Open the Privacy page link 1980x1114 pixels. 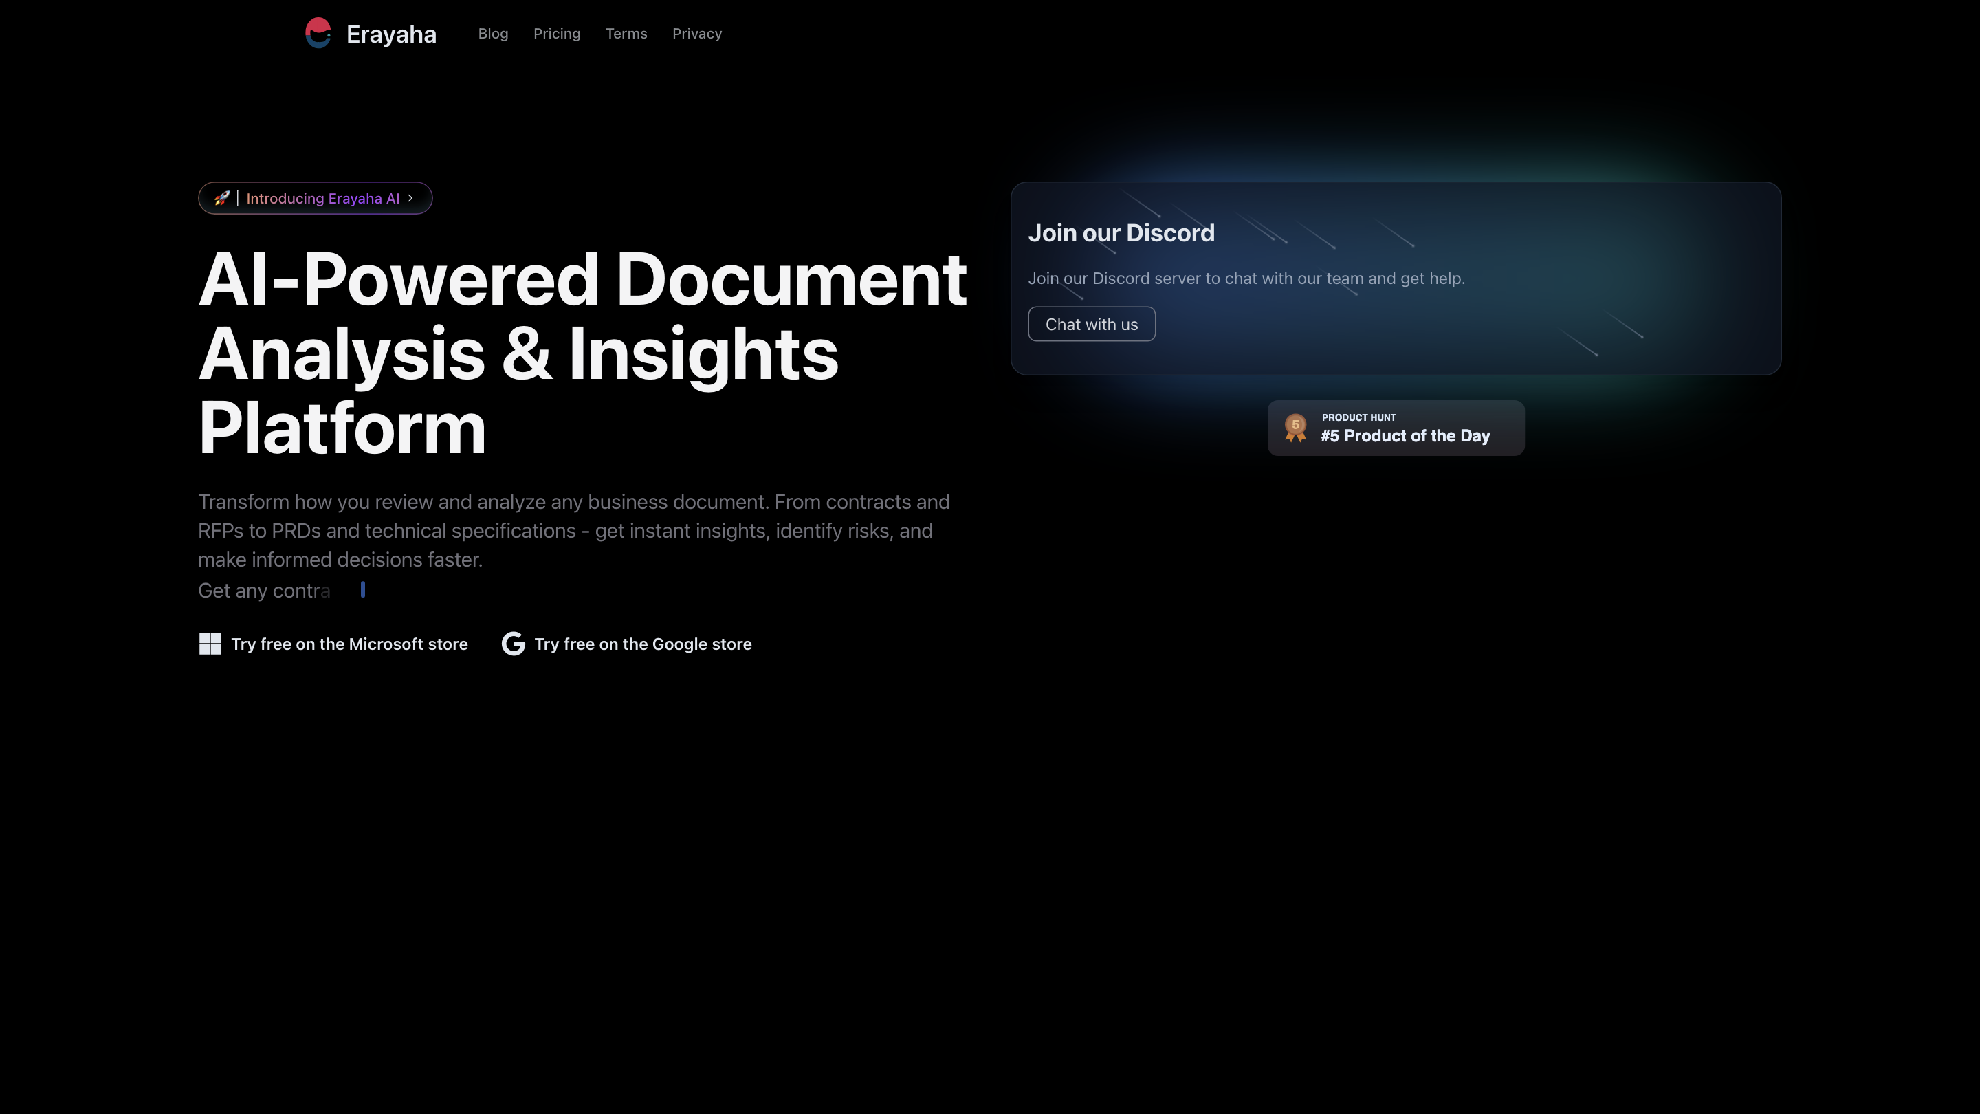point(696,34)
